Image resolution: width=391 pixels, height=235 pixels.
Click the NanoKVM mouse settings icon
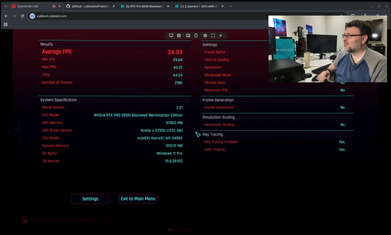[196, 36]
